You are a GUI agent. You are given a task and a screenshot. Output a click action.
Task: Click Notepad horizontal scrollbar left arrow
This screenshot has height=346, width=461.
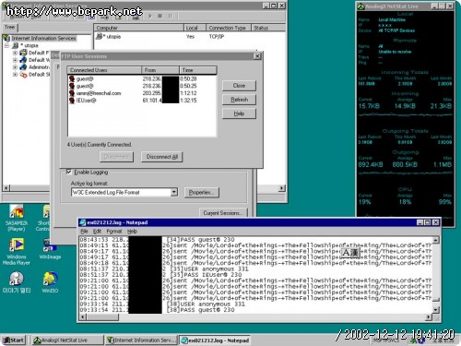click(82, 317)
